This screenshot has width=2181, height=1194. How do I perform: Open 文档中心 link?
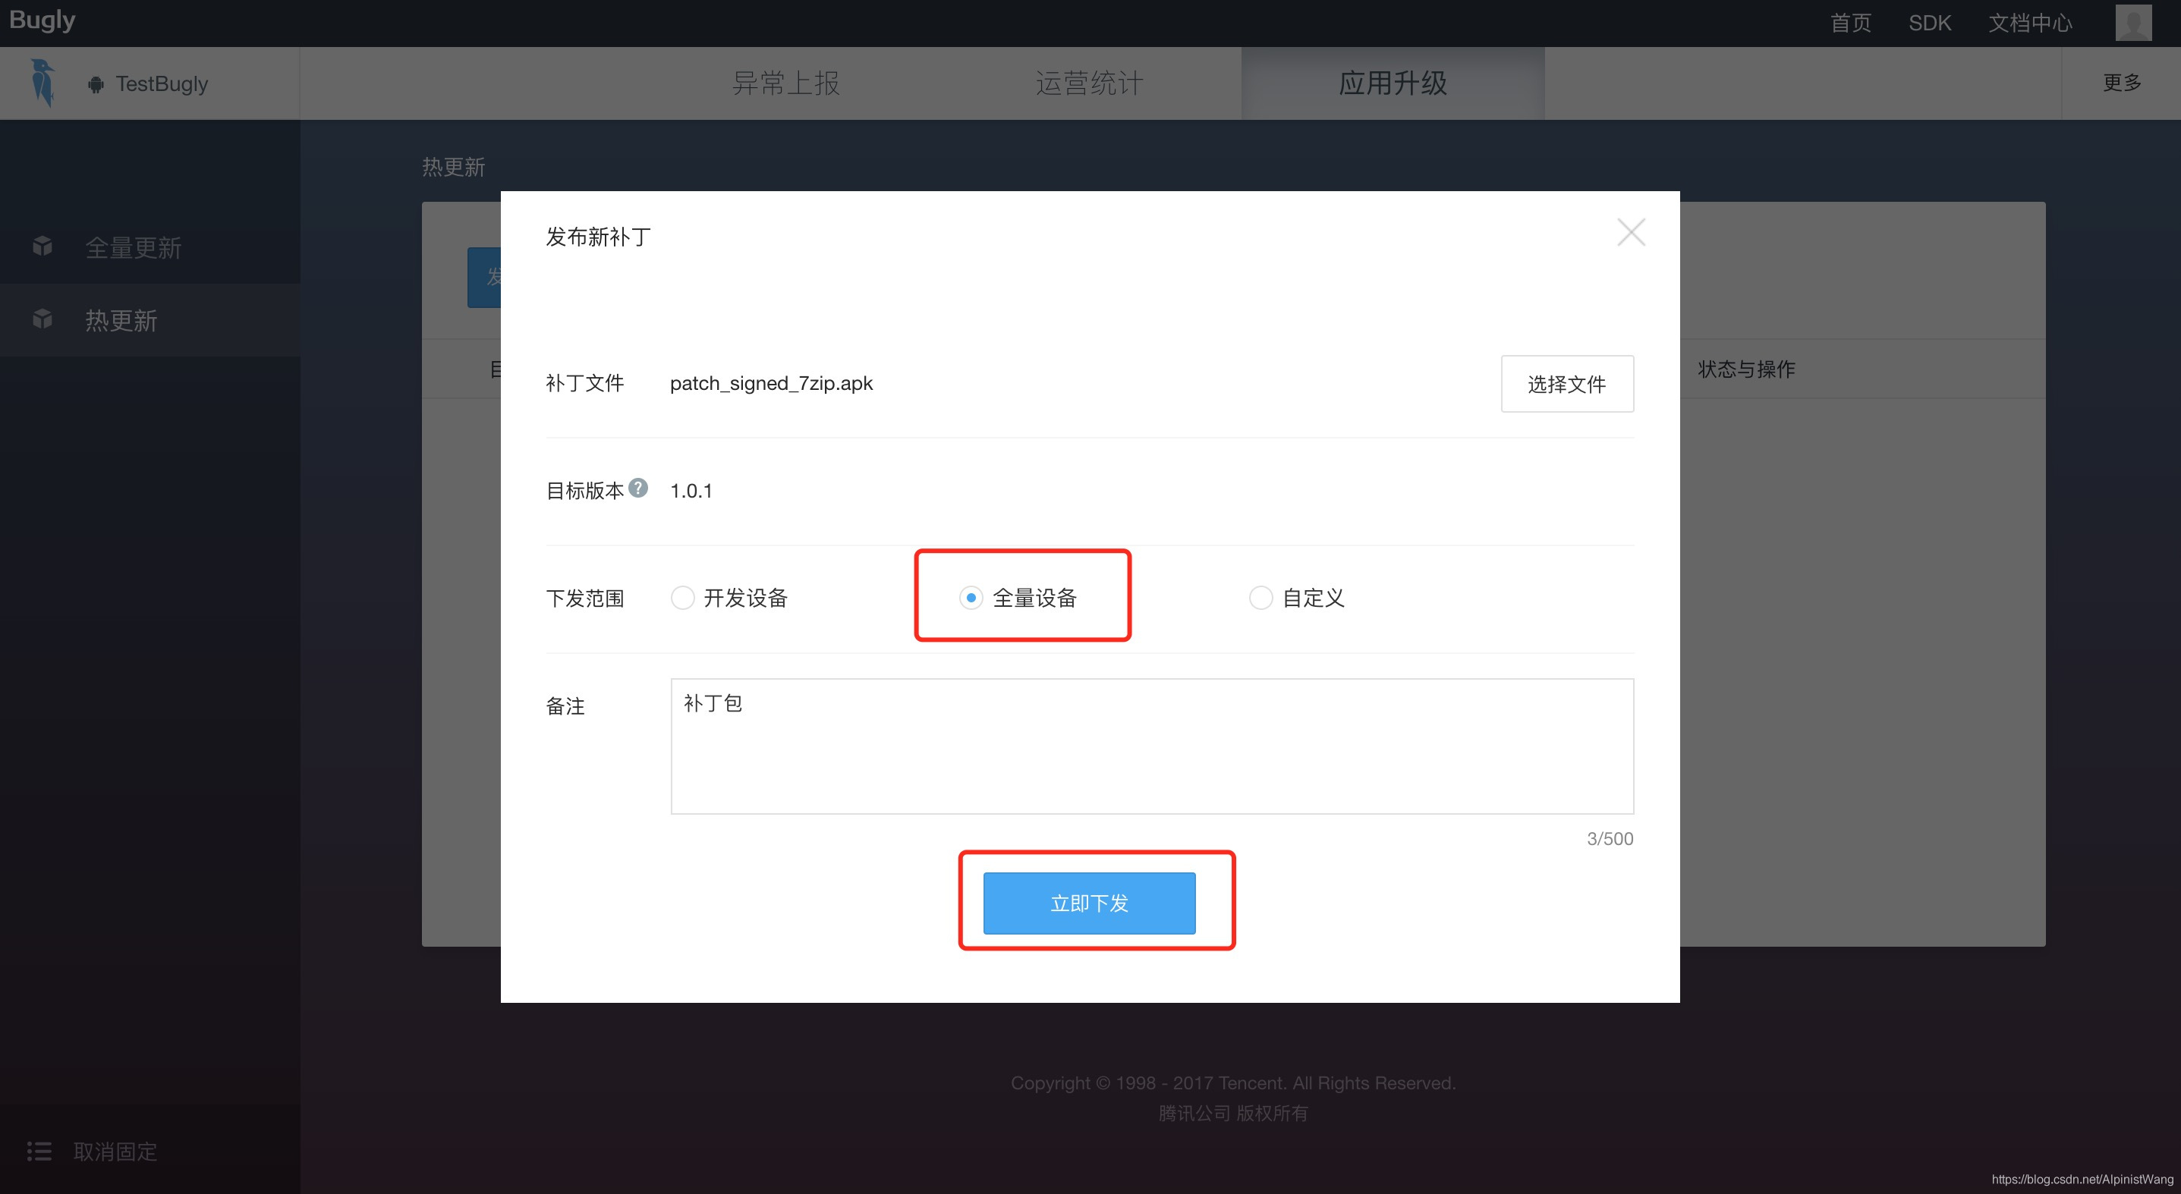pyautogui.click(x=2030, y=23)
